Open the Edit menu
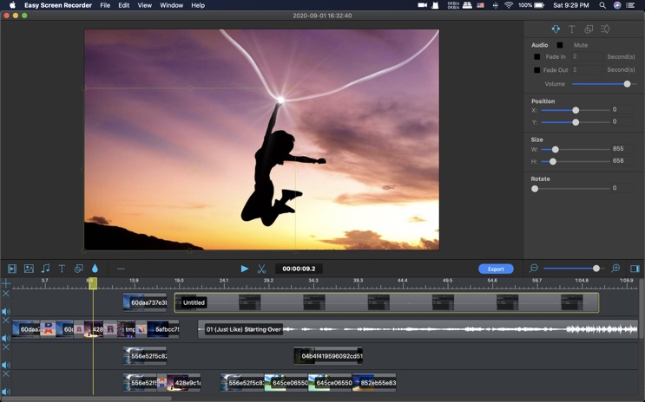645x402 pixels. [x=124, y=5]
